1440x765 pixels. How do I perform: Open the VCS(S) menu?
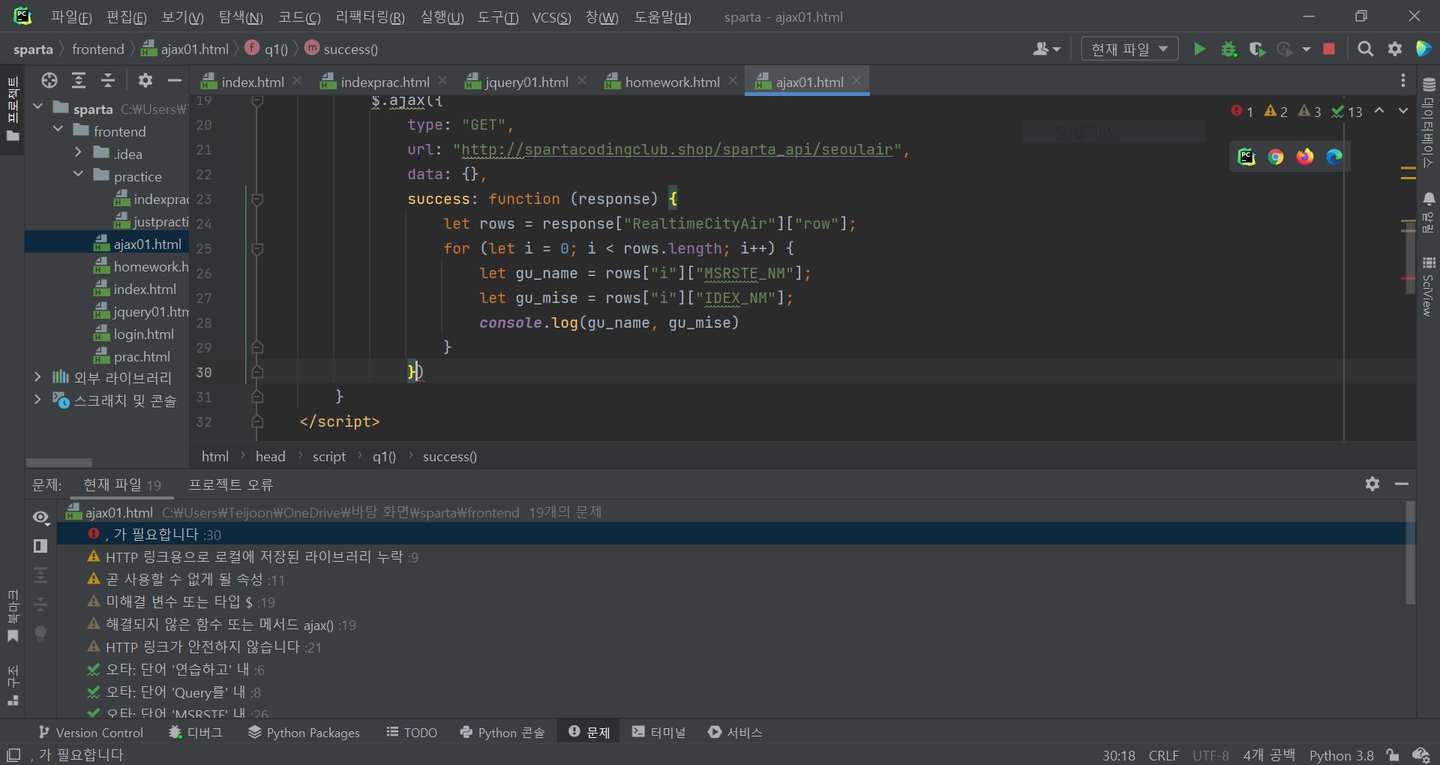551,17
